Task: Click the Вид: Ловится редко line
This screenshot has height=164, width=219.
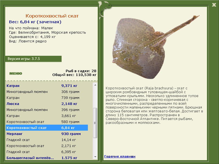Action: pyautogui.click(x=28, y=41)
